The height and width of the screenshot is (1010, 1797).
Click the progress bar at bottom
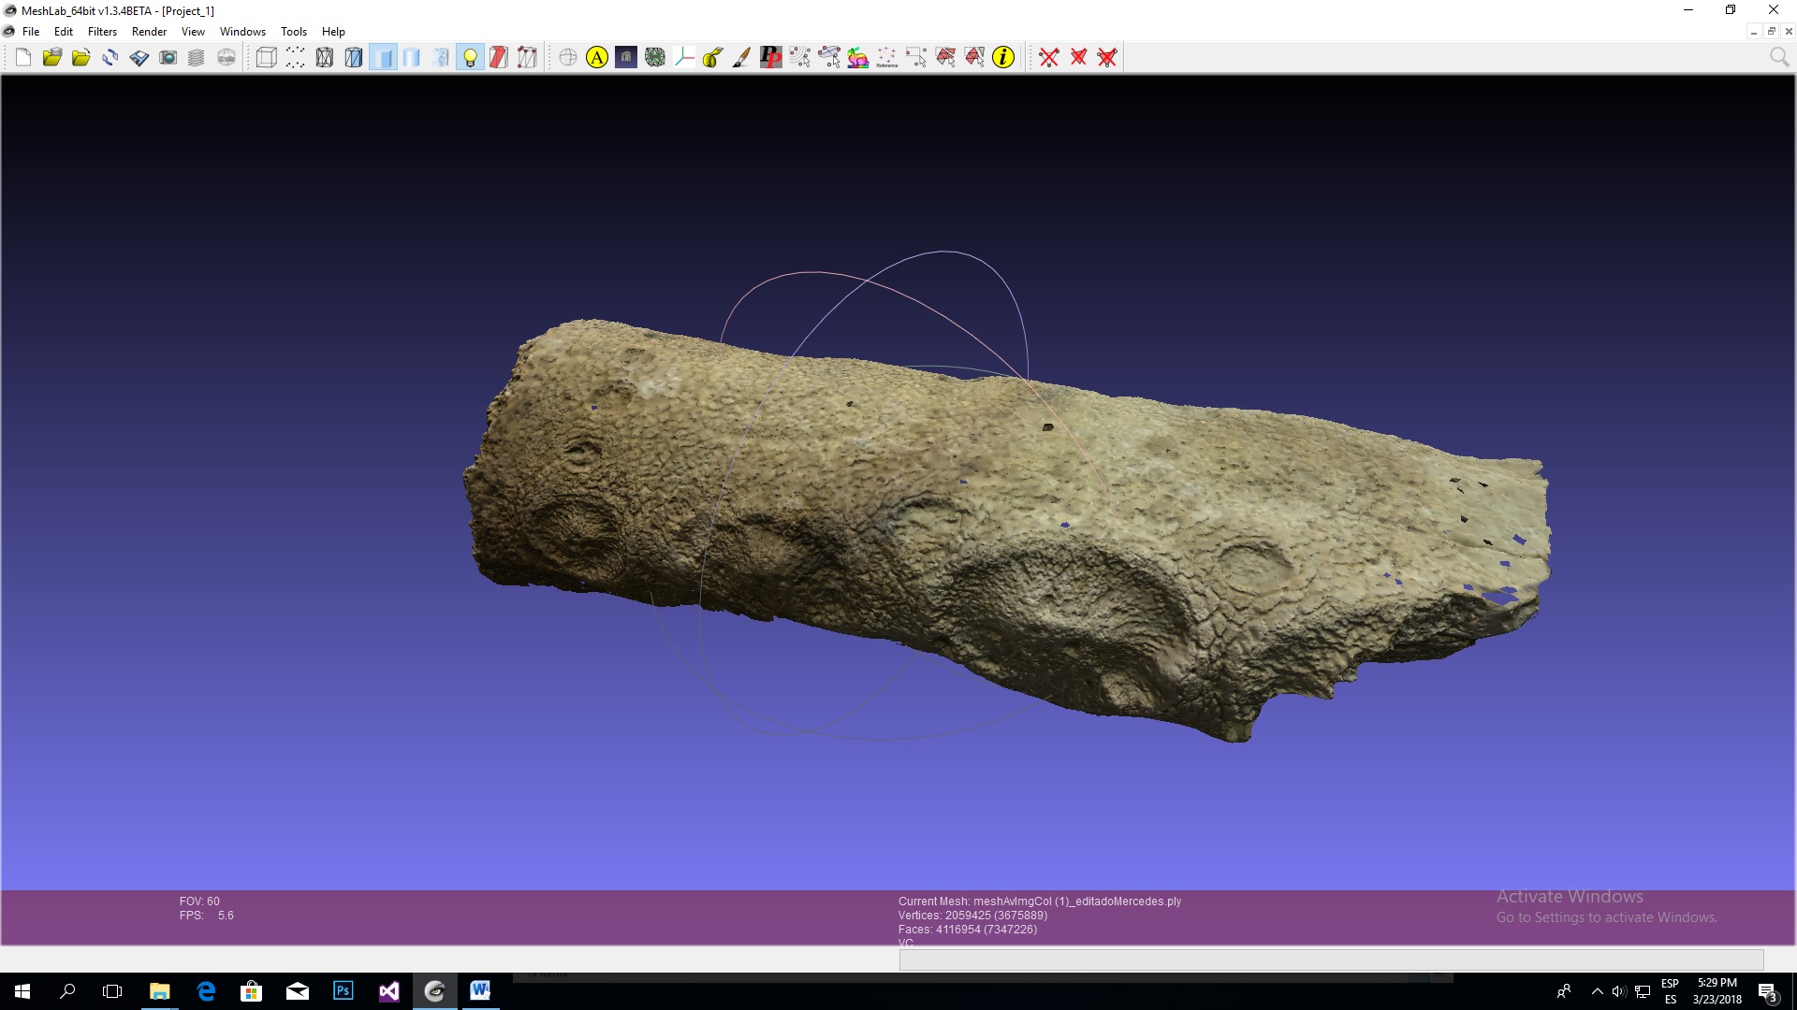pos(1331,959)
